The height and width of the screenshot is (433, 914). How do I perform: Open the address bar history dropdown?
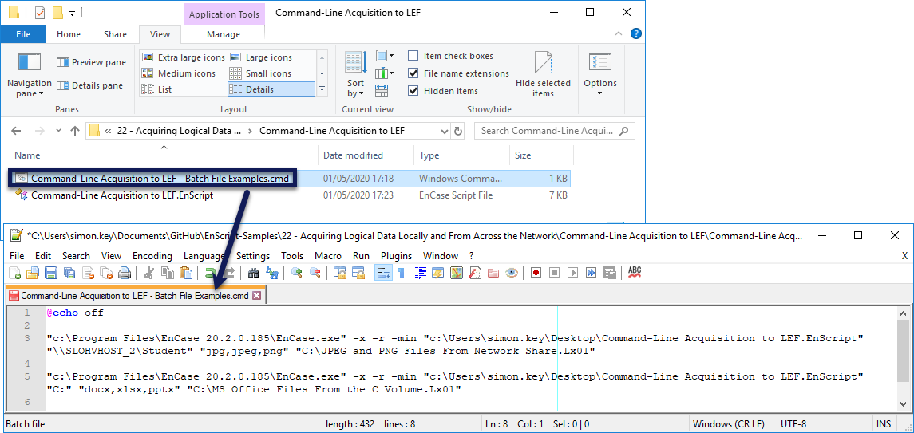coord(445,131)
